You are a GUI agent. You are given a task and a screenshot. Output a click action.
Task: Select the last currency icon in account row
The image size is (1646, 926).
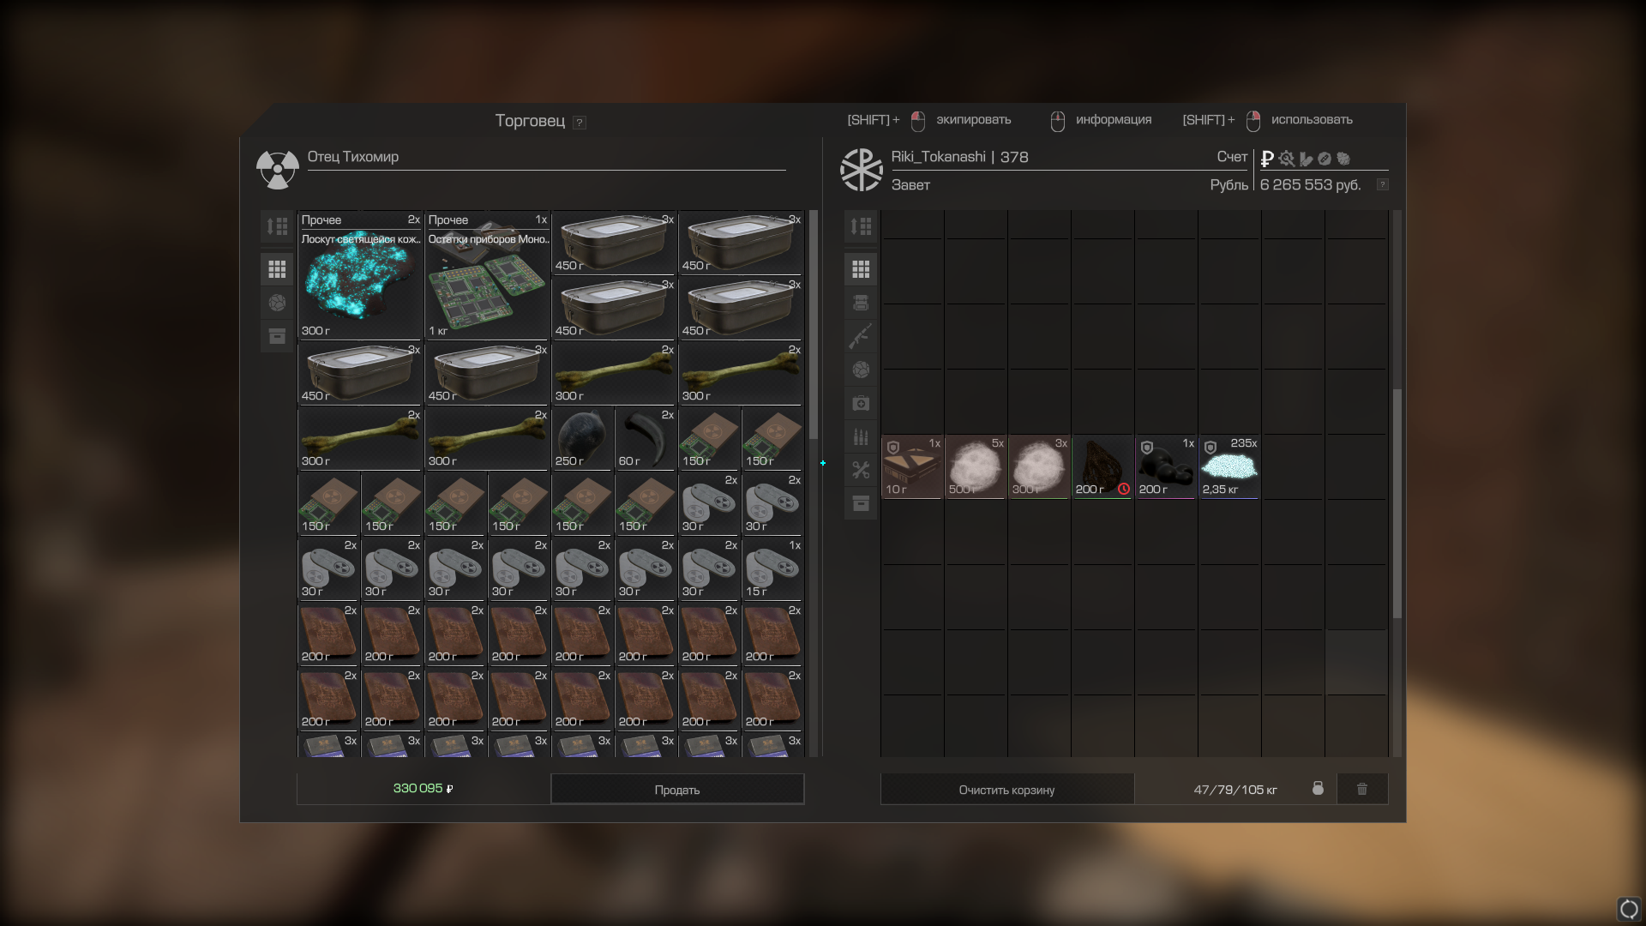pos(1343,159)
